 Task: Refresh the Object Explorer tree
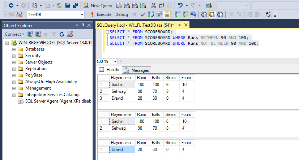pyautogui.click(x=62, y=34)
